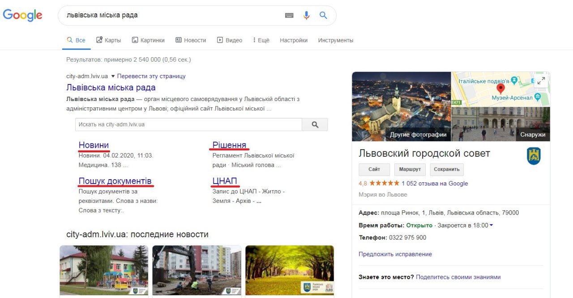Open the construction site news thumbnail
The image size is (573, 298).
point(197,270)
